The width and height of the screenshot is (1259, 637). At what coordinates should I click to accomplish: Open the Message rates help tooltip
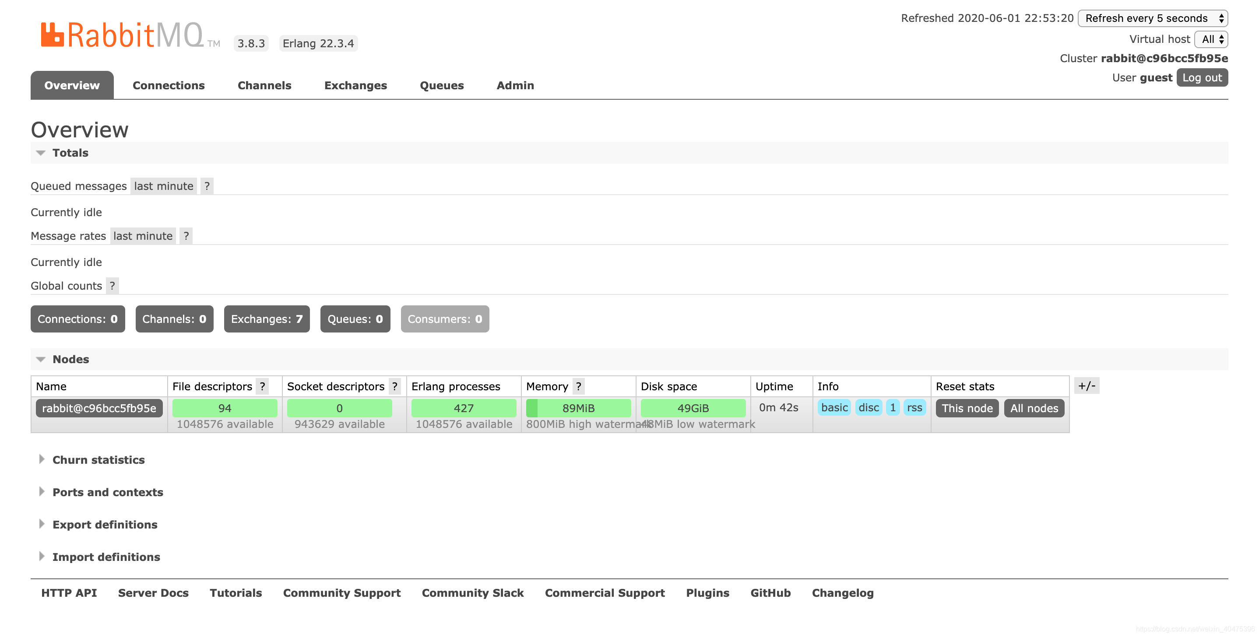point(186,236)
